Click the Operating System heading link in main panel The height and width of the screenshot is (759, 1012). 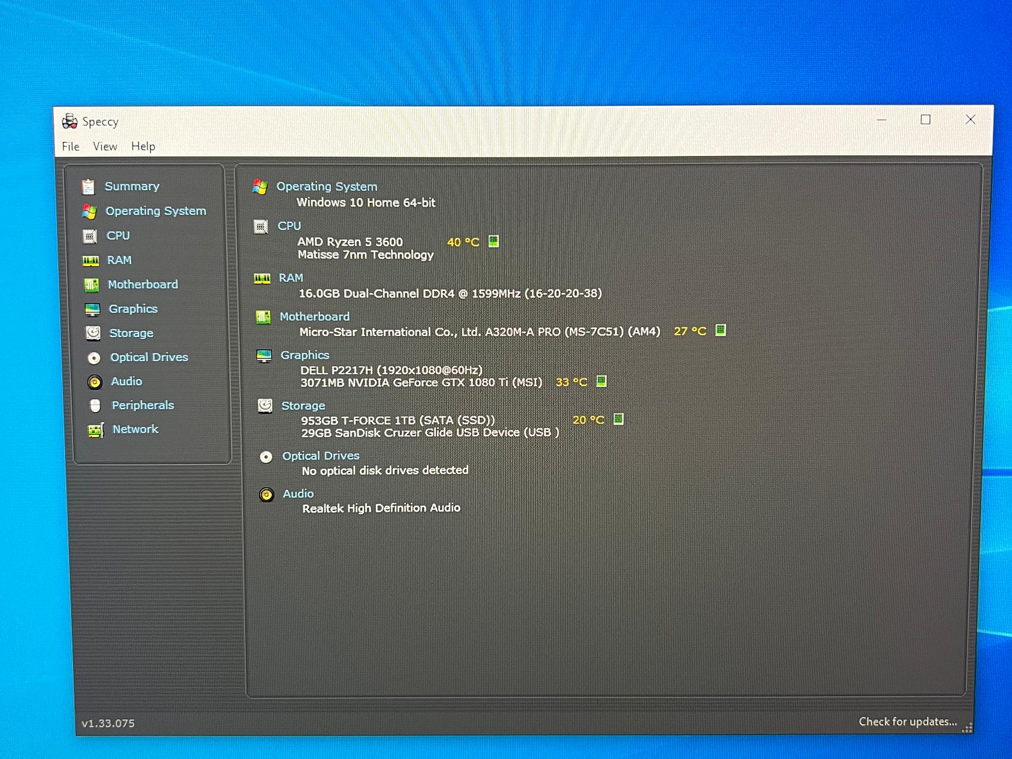(x=327, y=186)
